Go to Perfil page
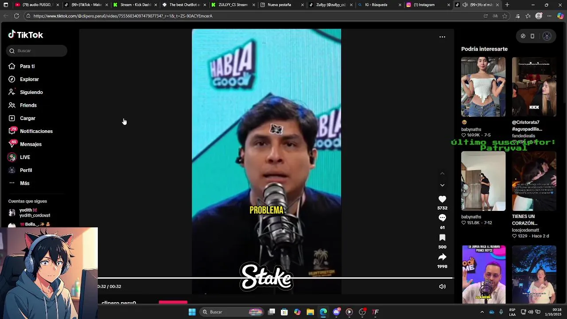The image size is (567, 319). pos(26,170)
